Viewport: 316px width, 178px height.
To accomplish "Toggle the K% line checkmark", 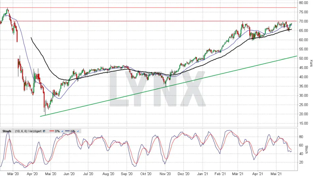I will [x=78, y=131].
